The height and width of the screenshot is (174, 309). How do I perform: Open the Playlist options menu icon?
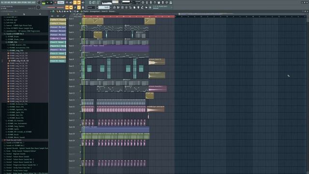point(51,12)
